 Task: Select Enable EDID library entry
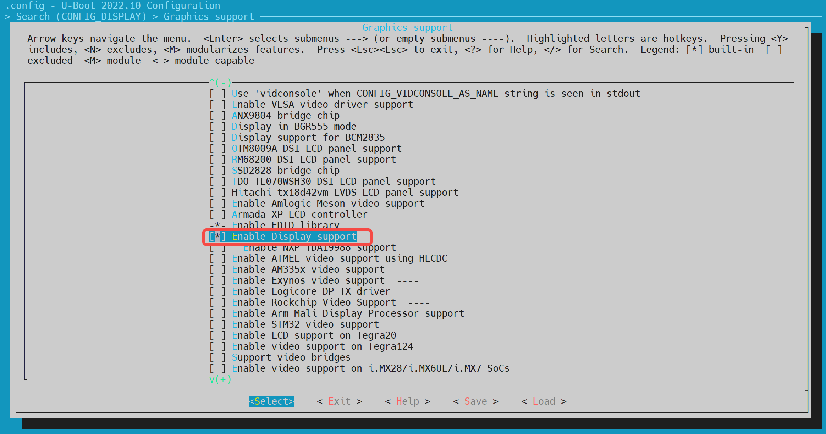(x=285, y=225)
